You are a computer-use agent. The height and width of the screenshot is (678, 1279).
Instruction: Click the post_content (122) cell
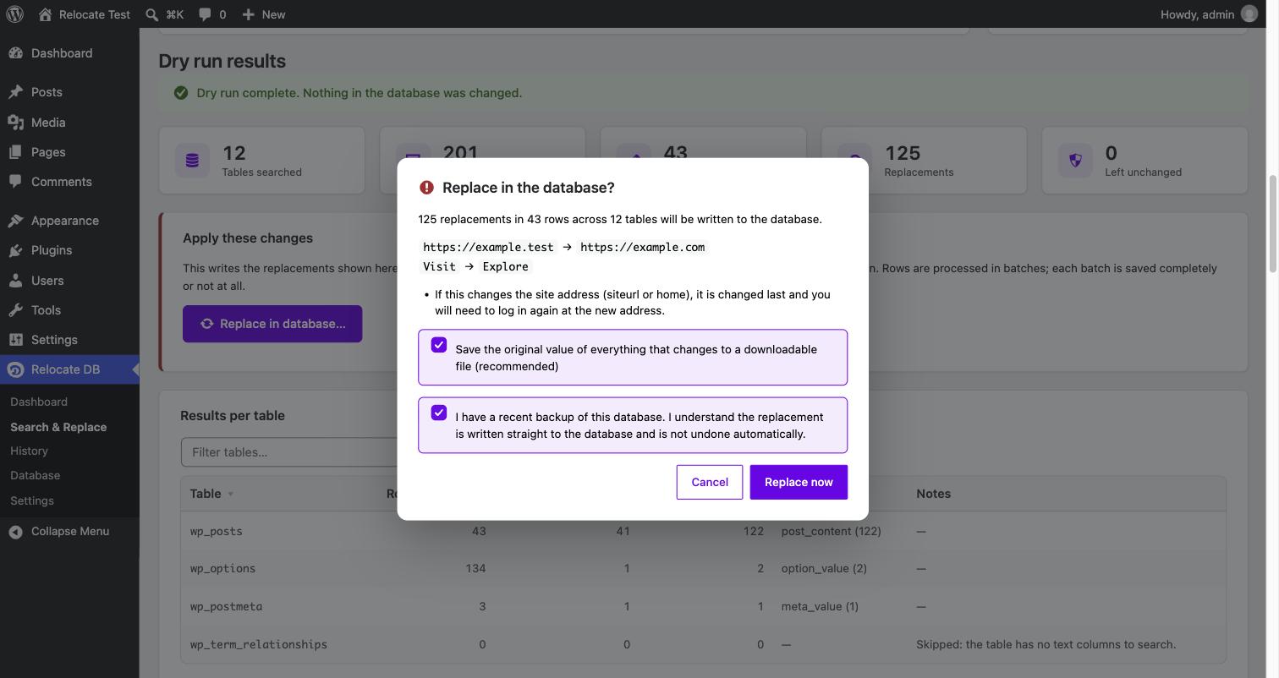[831, 531]
